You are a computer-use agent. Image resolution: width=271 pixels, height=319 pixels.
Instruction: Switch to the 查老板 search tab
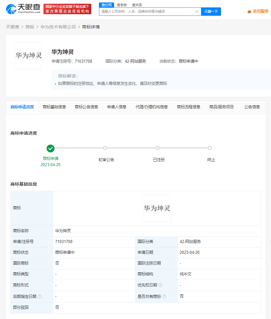point(121,5)
